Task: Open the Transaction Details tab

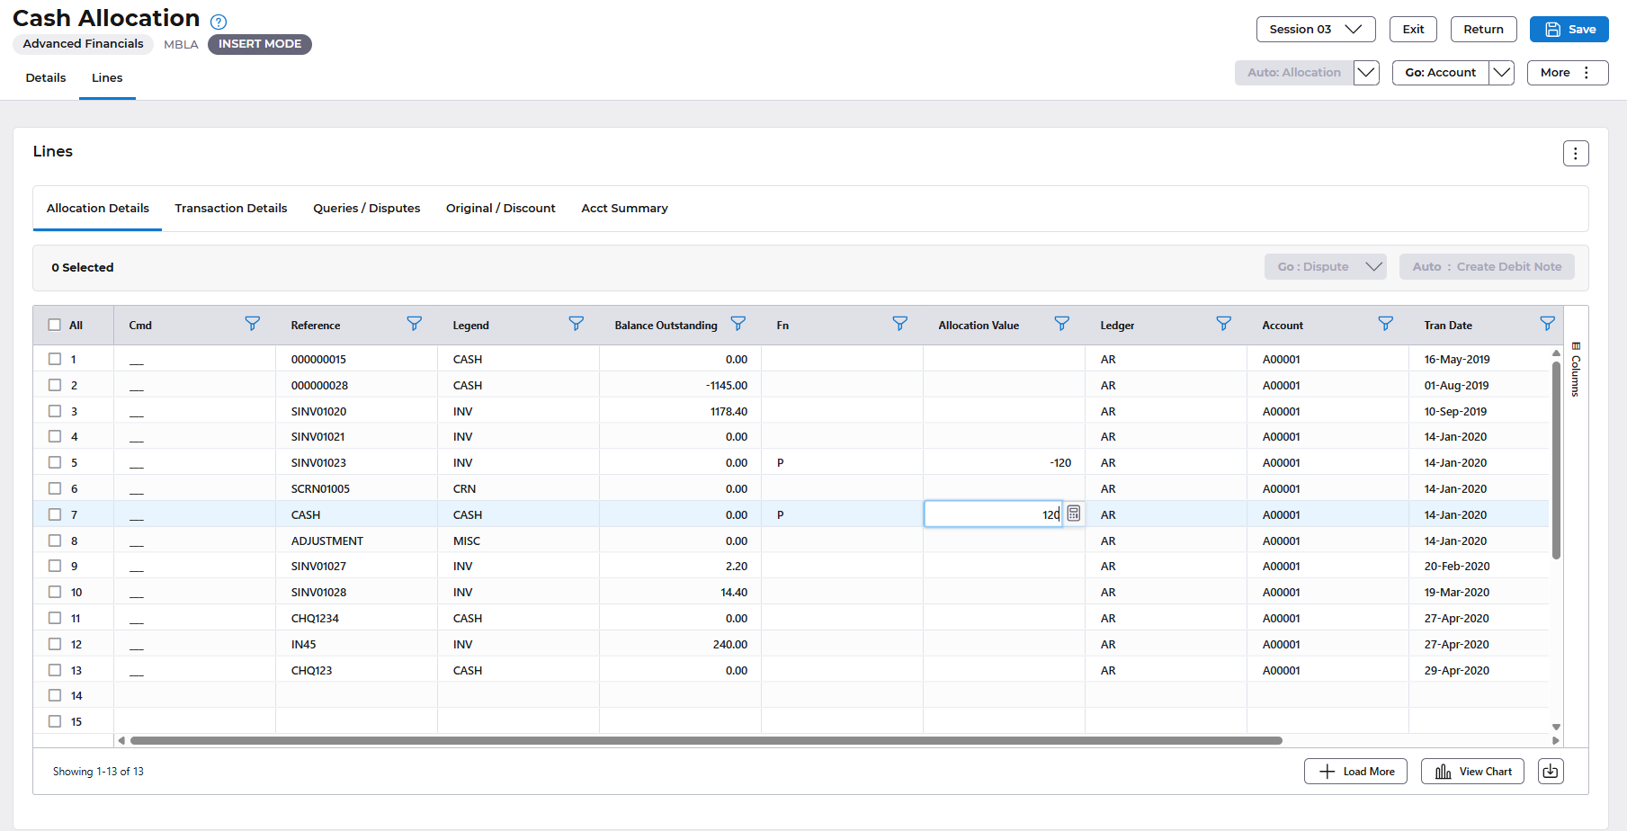Action: pos(231,209)
